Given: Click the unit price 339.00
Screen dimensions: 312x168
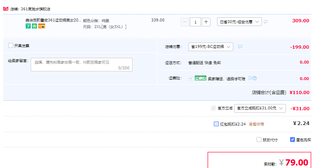Looking at the screenshot, I should pos(158,20).
